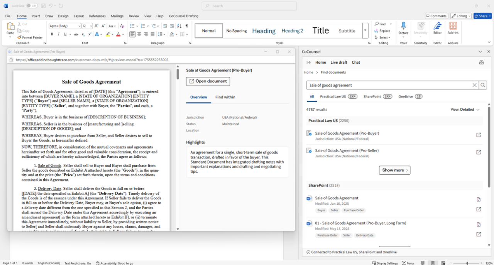Select the Format Painter tool
This screenshot has width=494, height=265.
[x=30, y=37]
